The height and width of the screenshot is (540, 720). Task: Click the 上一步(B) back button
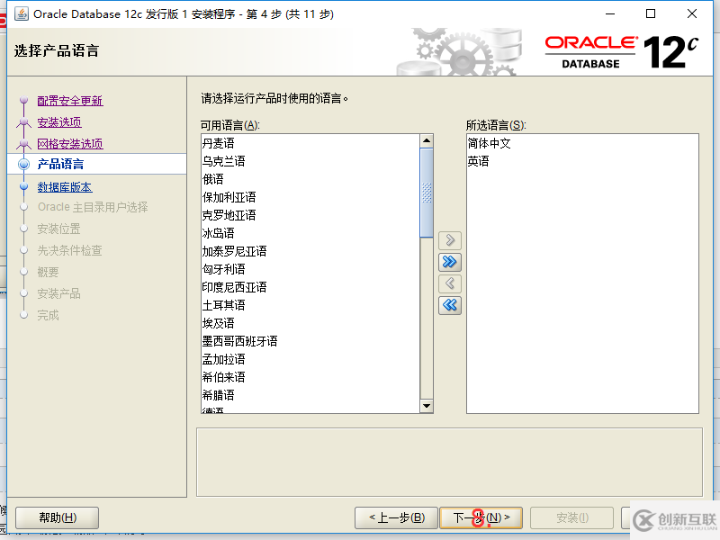point(397,518)
